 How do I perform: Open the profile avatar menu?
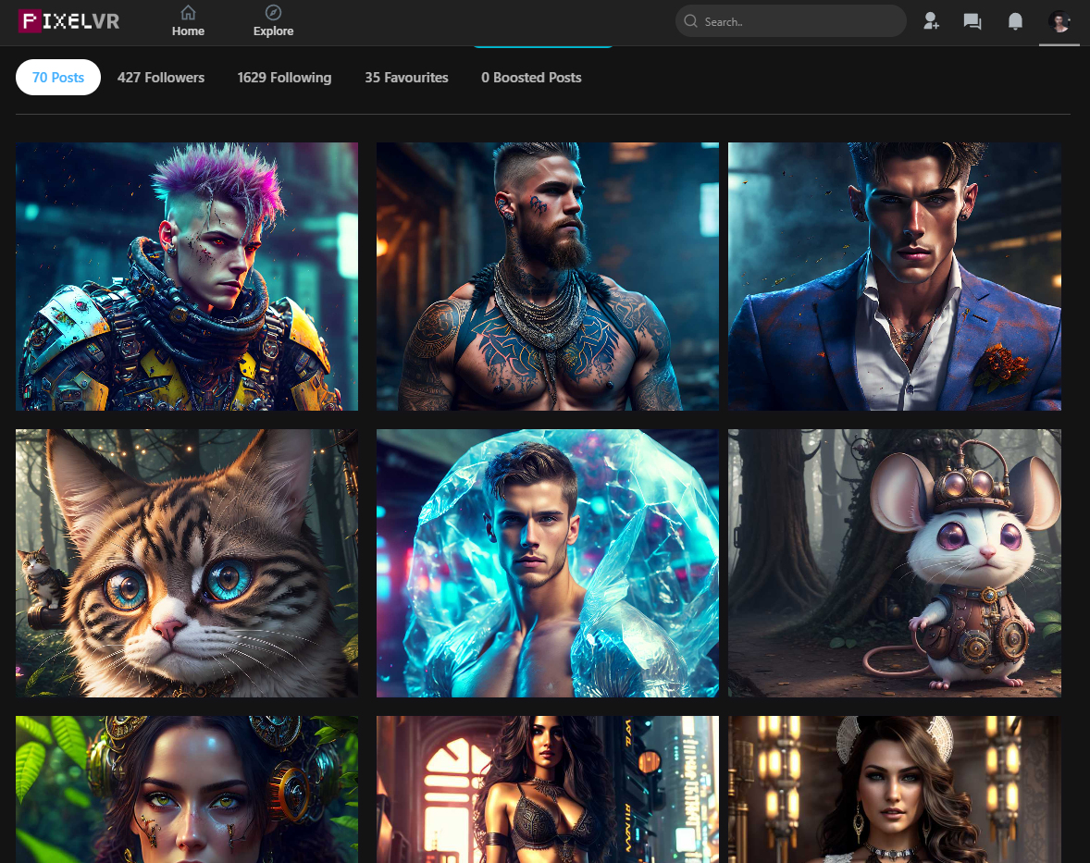1059,21
